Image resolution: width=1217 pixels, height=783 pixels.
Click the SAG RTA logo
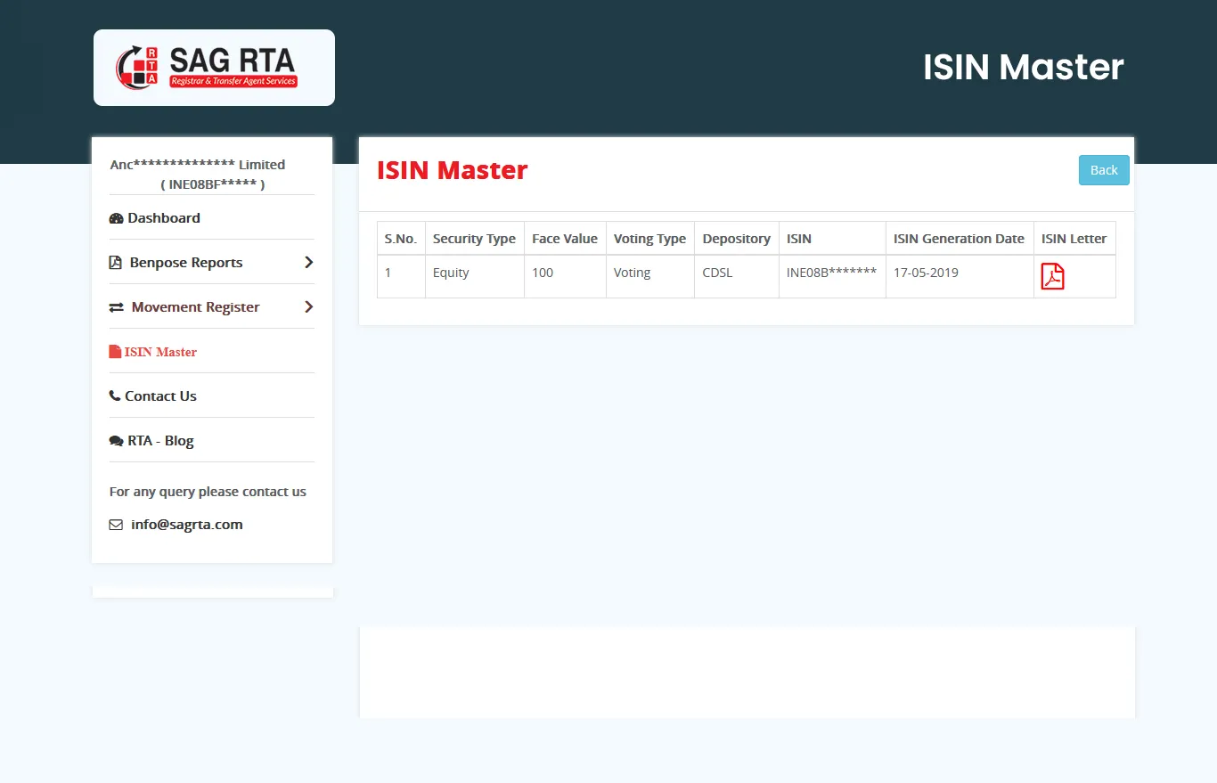click(214, 68)
